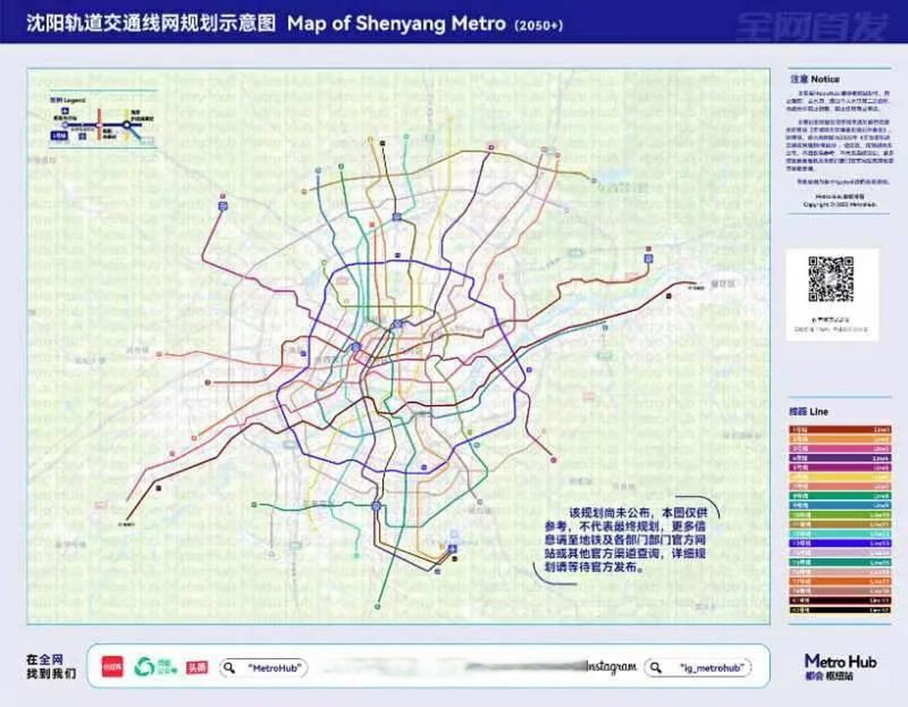The height and width of the screenshot is (707, 908).
Task: Click the "该规划尚未公布" disclaimer note
Action: coord(625,540)
